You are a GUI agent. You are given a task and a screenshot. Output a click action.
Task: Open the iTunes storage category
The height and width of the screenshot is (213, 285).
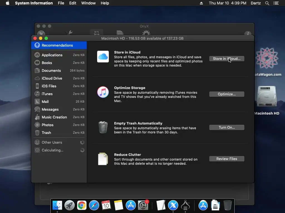[59, 94]
